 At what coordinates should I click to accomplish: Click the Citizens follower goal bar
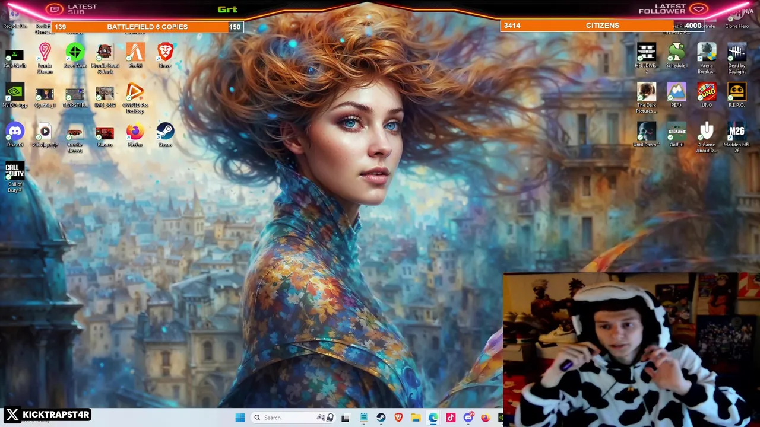click(x=602, y=26)
